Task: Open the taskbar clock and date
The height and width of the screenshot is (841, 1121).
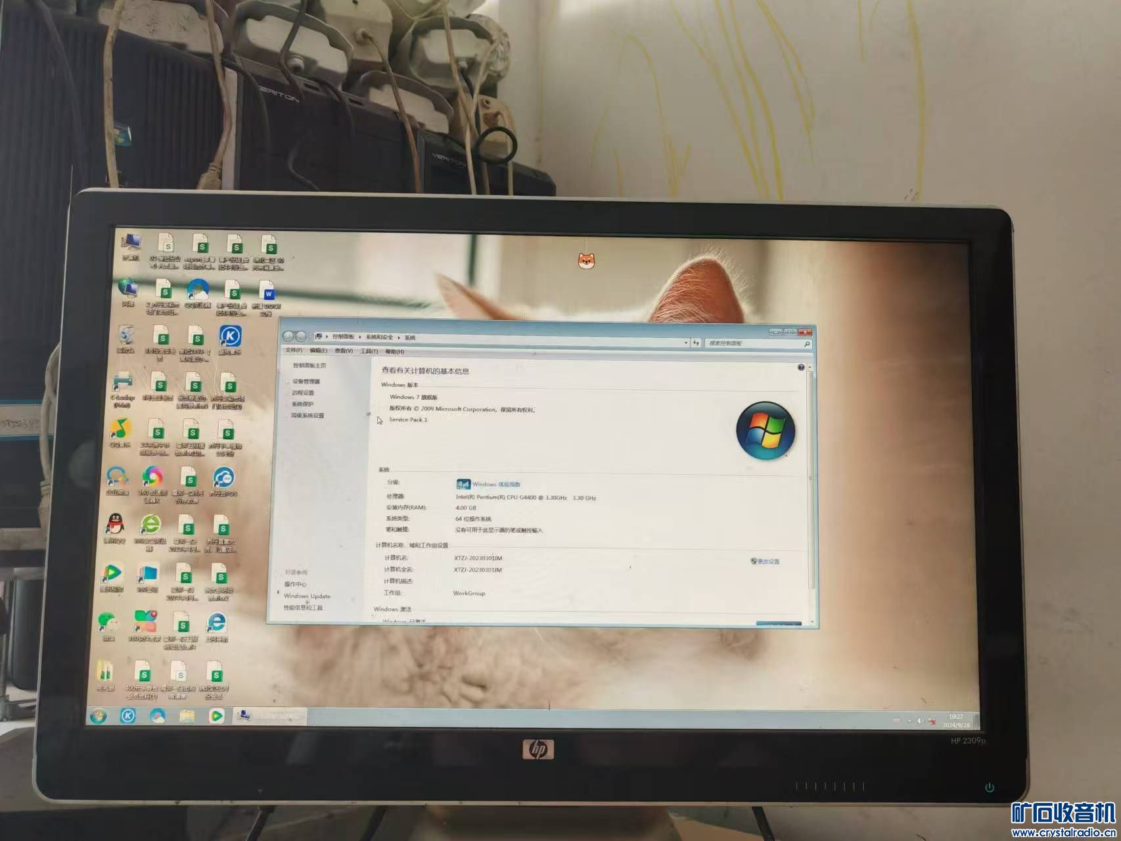Action: tap(956, 721)
